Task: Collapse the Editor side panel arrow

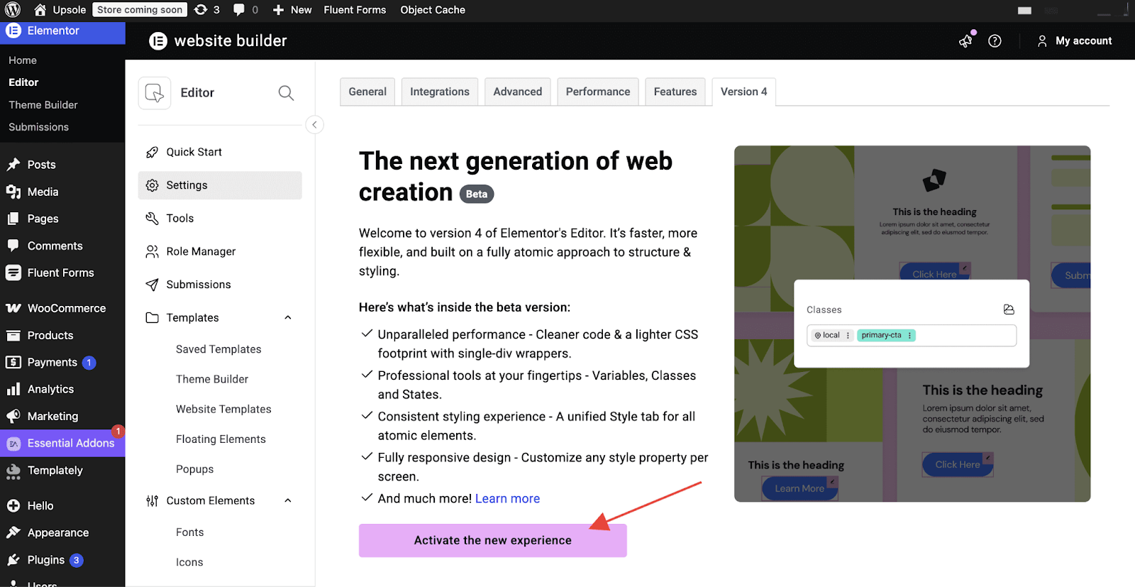Action: click(314, 124)
